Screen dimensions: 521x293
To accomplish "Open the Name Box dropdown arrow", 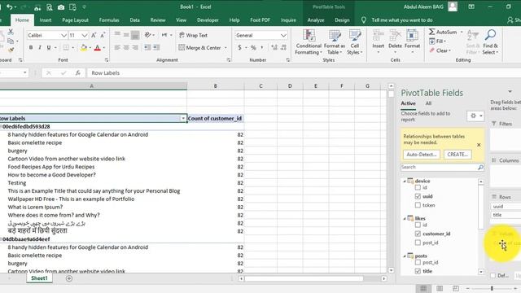I will coord(25,72).
